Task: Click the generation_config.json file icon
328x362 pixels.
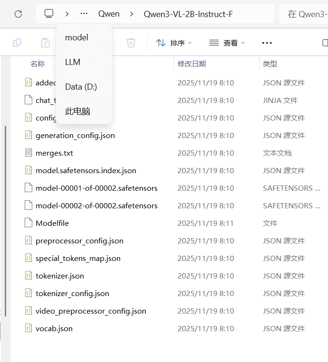Action: pos(28,135)
